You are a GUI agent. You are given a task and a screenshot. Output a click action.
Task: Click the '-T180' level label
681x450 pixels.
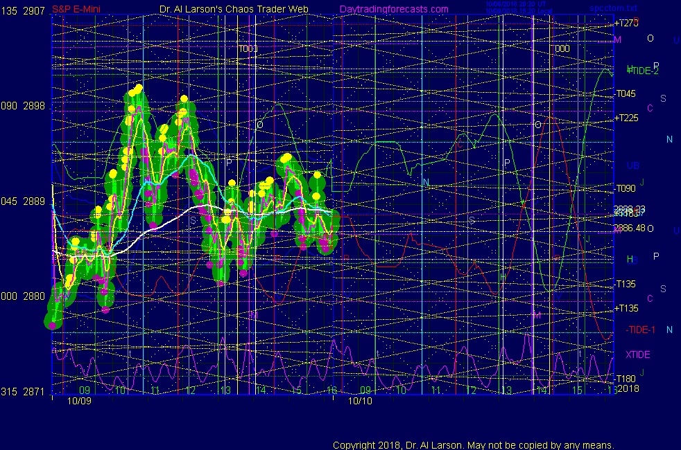click(626, 379)
